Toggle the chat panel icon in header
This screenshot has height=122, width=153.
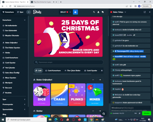coord(103,12)
